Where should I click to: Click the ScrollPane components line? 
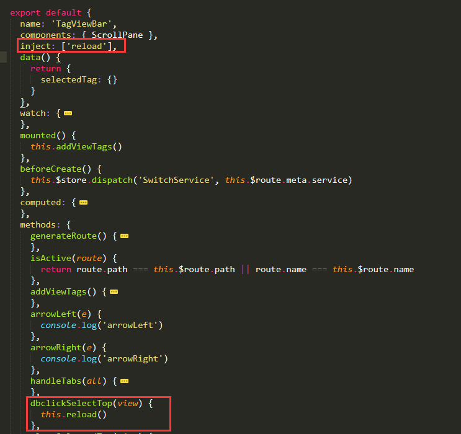89,35
